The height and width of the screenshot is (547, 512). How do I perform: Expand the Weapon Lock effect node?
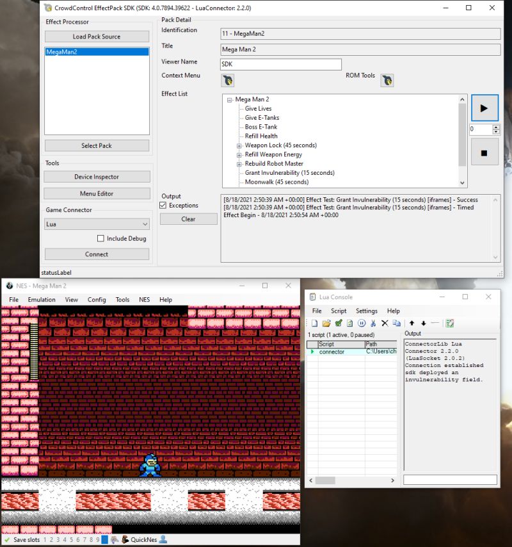pyautogui.click(x=239, y=145)
